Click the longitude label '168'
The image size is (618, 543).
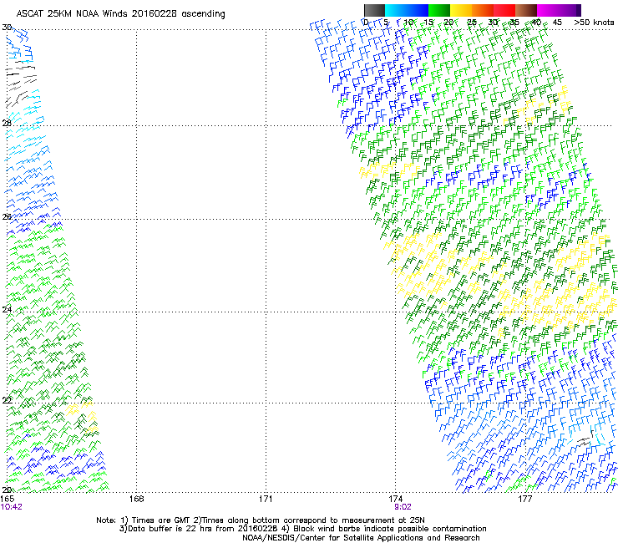point(137,499)
